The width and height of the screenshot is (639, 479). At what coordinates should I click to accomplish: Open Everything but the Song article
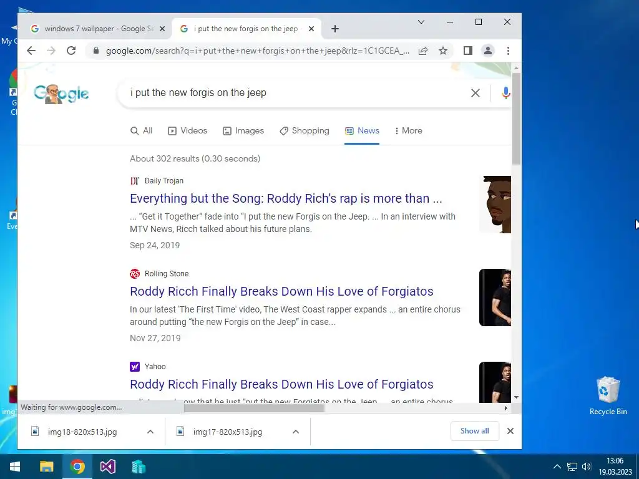point(286,198)
